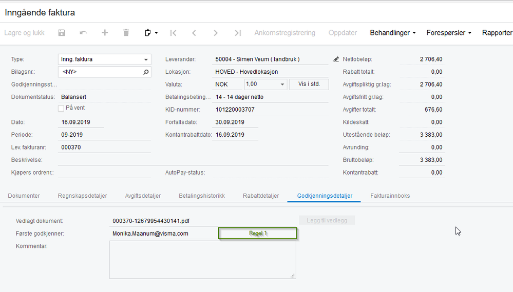Switch to the Dokumenter tab

pos(24,196)
